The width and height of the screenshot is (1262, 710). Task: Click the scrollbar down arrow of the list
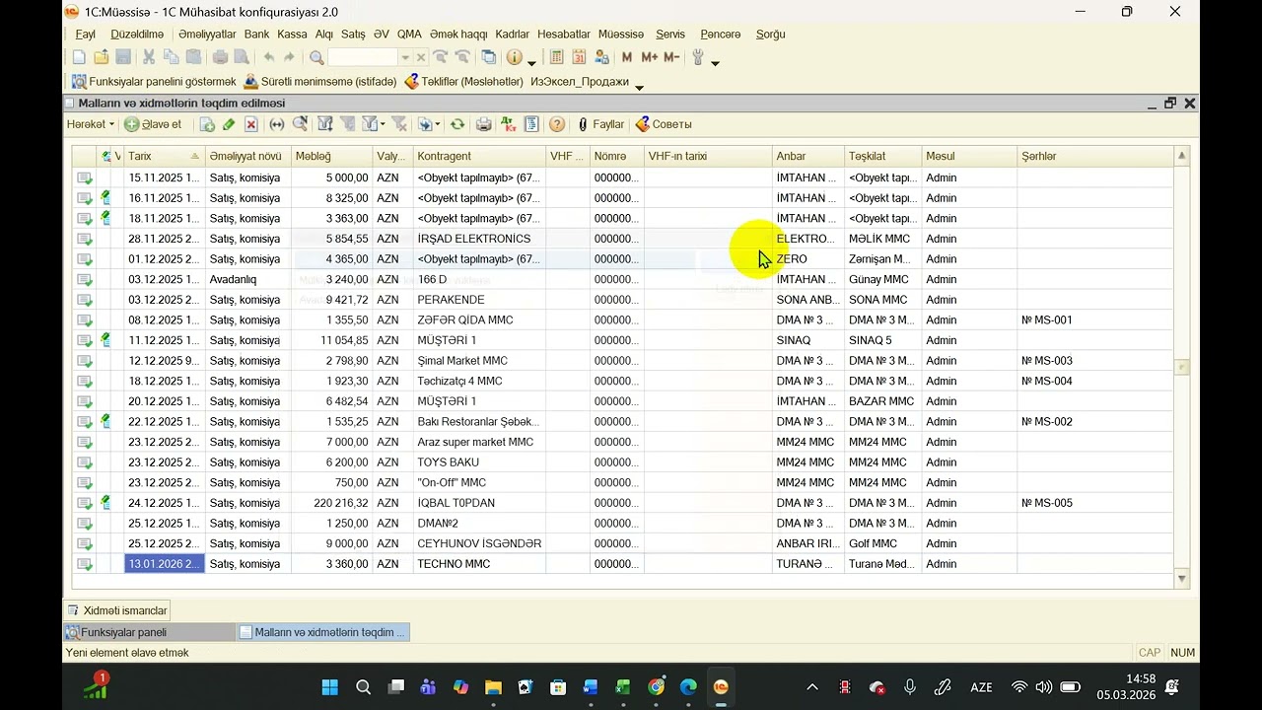[1181, 579]
